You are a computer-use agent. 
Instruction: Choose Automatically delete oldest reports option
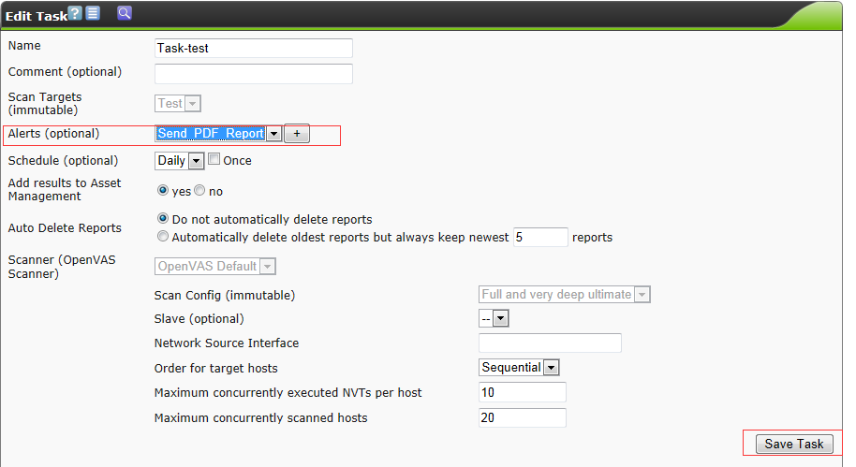[163, 237]
